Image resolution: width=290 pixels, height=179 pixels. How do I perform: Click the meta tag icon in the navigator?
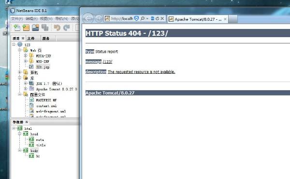(31, 139)
